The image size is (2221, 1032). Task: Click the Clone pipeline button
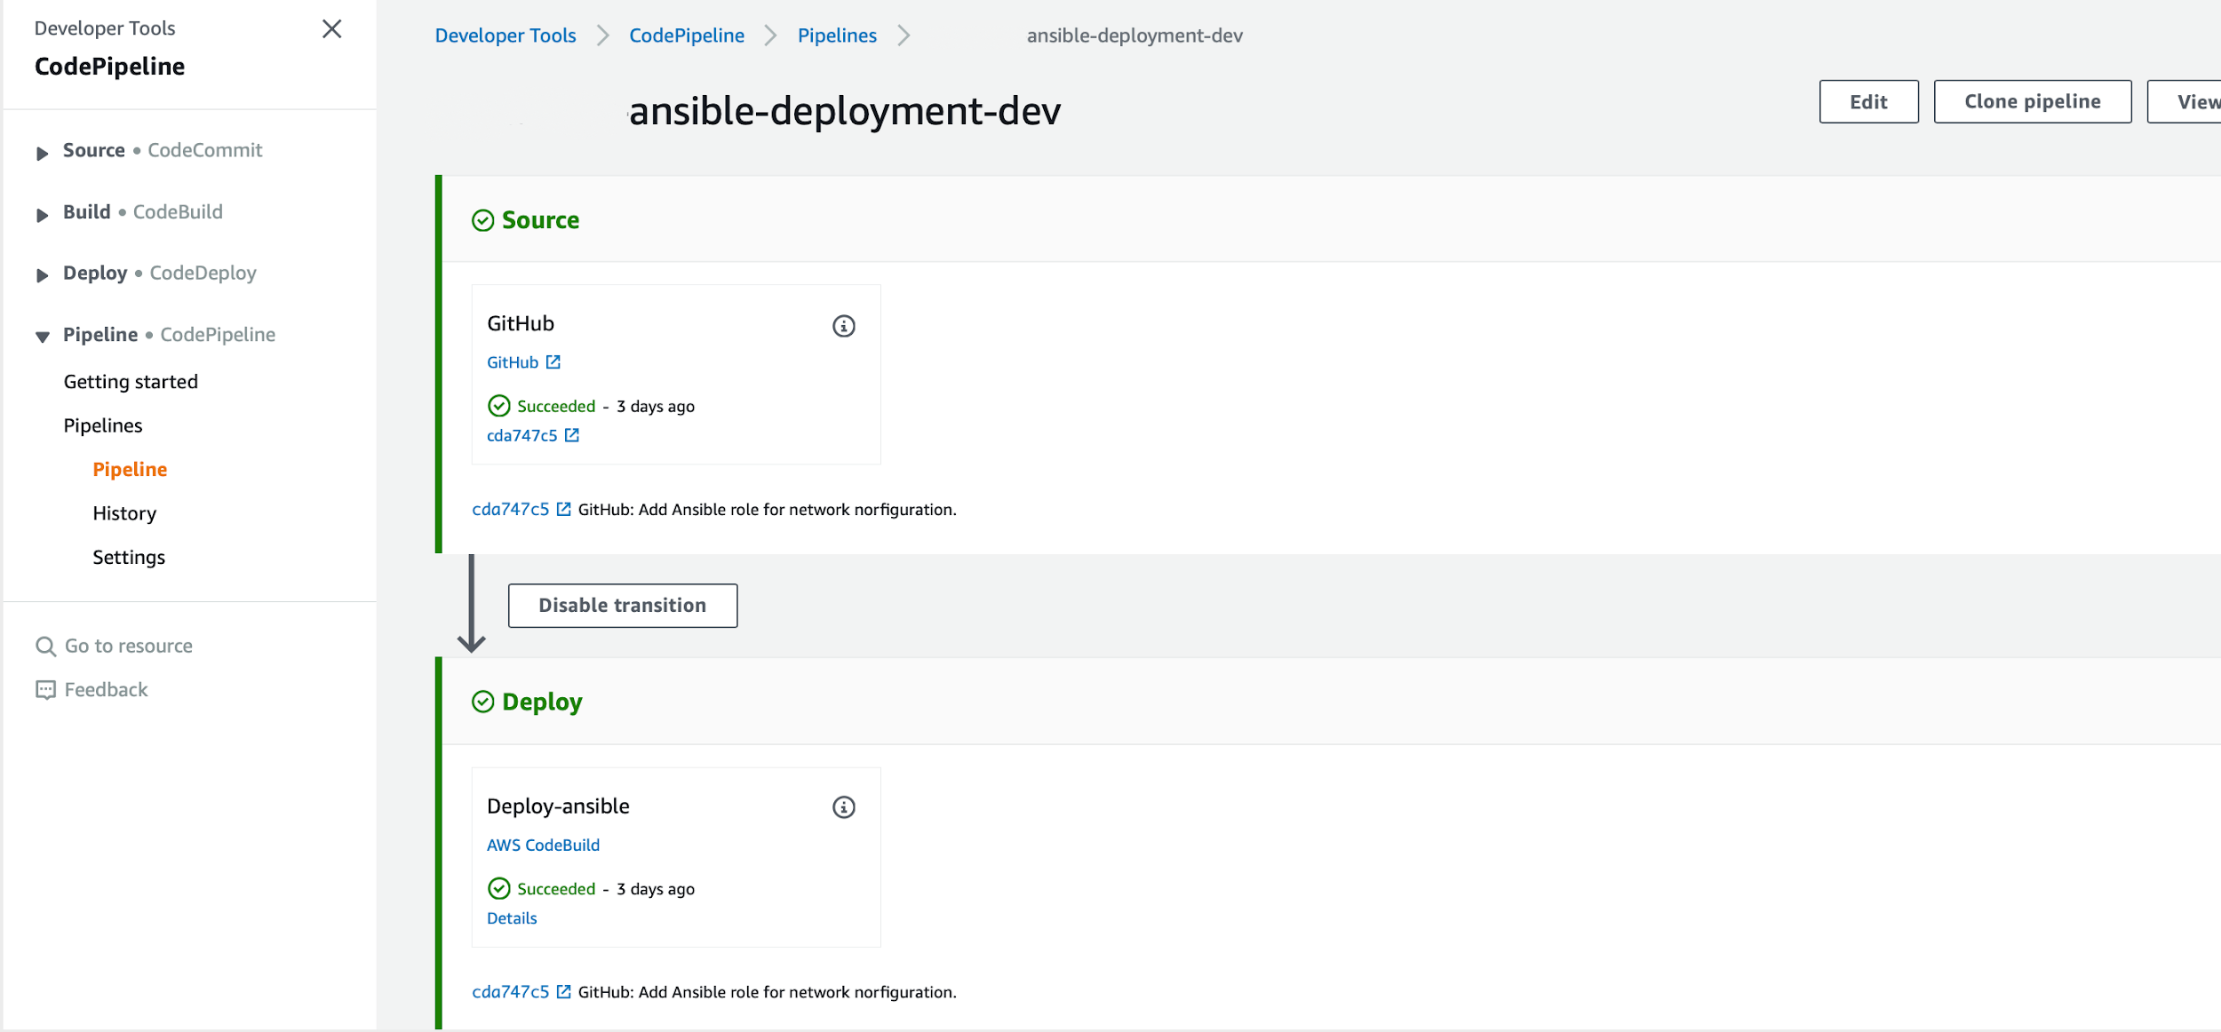pyautogui.click(x=2032, y=102)
